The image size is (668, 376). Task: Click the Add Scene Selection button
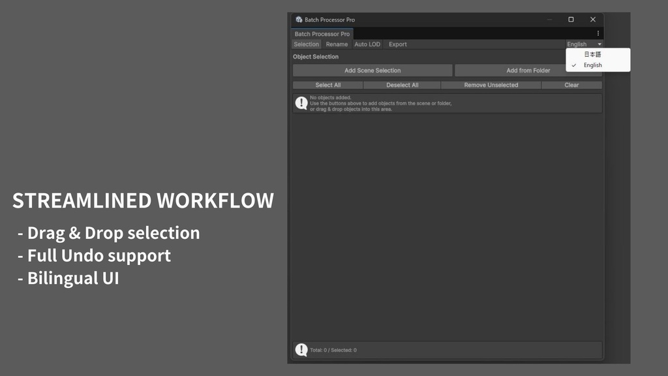pyautogui.click(x=372, y=70)
